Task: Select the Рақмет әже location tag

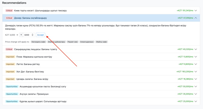Action: coord(72,42)
